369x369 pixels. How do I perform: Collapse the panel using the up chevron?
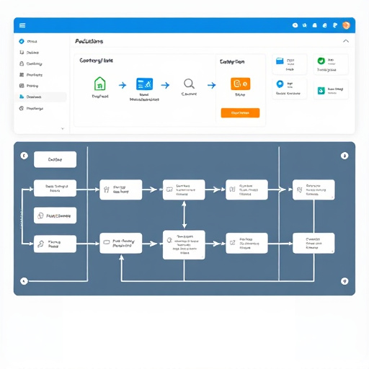(346, 41)
